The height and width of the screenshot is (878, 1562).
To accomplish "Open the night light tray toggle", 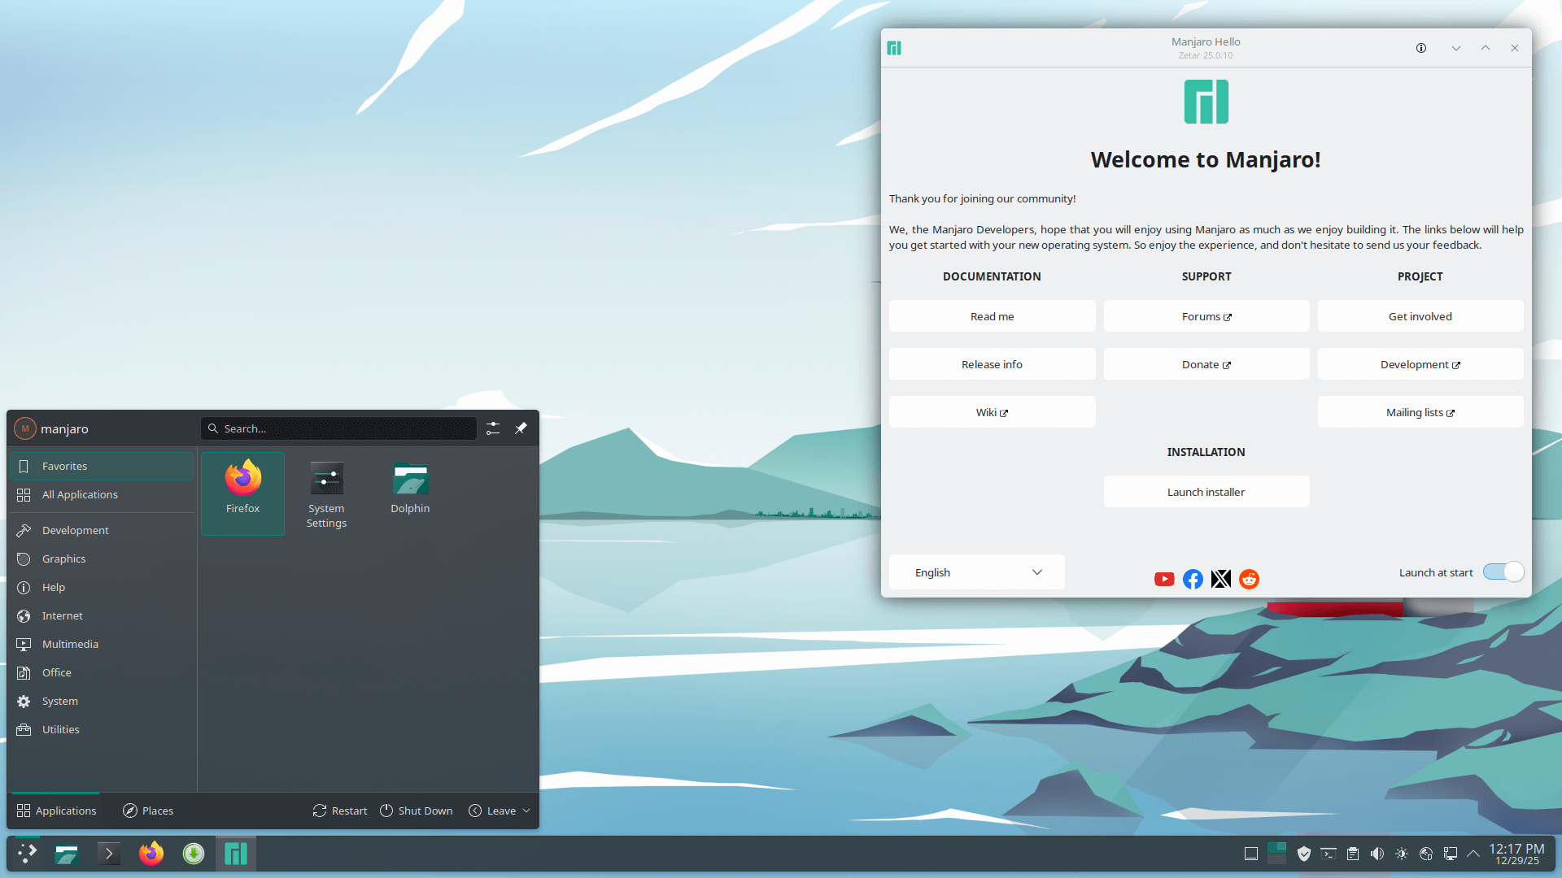I will click(x=1425, y=854).
